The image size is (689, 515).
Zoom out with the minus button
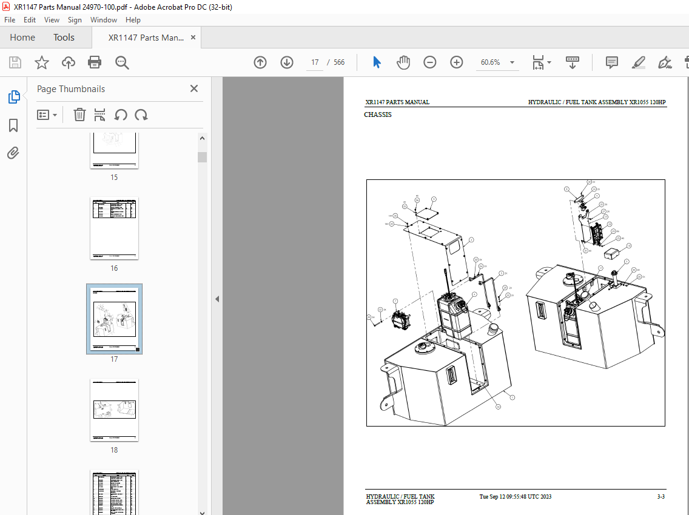tap(430, 62)
